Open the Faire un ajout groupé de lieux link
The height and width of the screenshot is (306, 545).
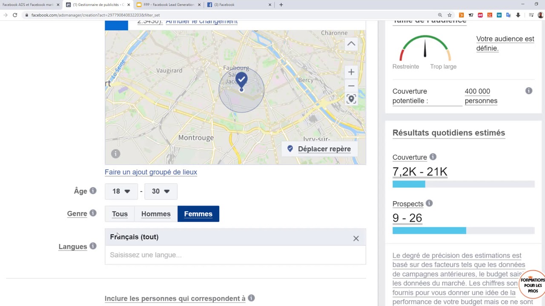pyautogui.click(x=151, y=172)
